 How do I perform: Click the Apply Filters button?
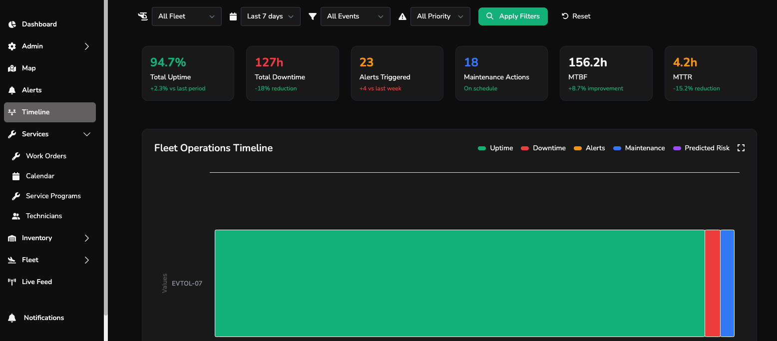[513, 16]
